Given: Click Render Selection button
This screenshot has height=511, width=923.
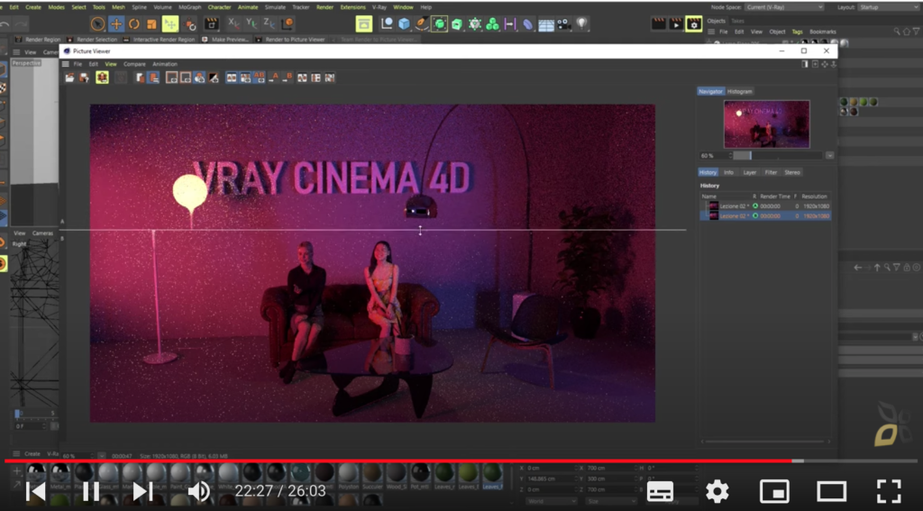Looking at the screenshot, I should [x=92, y=40].
